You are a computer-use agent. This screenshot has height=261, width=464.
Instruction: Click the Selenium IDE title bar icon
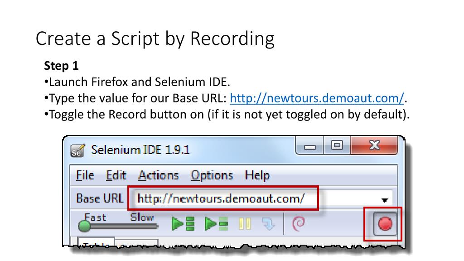click(x=78, y=150)
